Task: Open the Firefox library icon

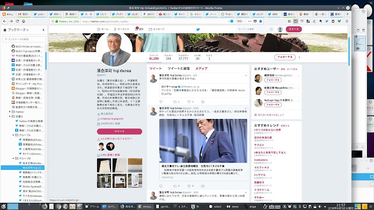Action: [289, 21]
